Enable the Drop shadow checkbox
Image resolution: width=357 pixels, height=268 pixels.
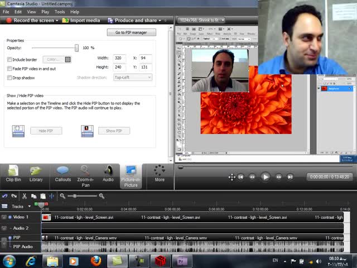[x=9, y=78]
